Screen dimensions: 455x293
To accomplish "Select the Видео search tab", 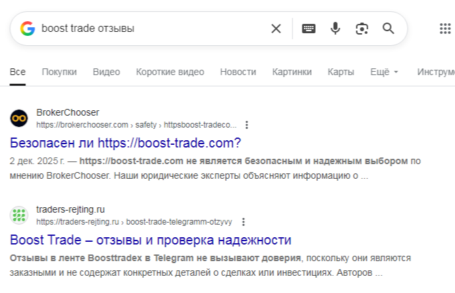I will pos(106,72).
